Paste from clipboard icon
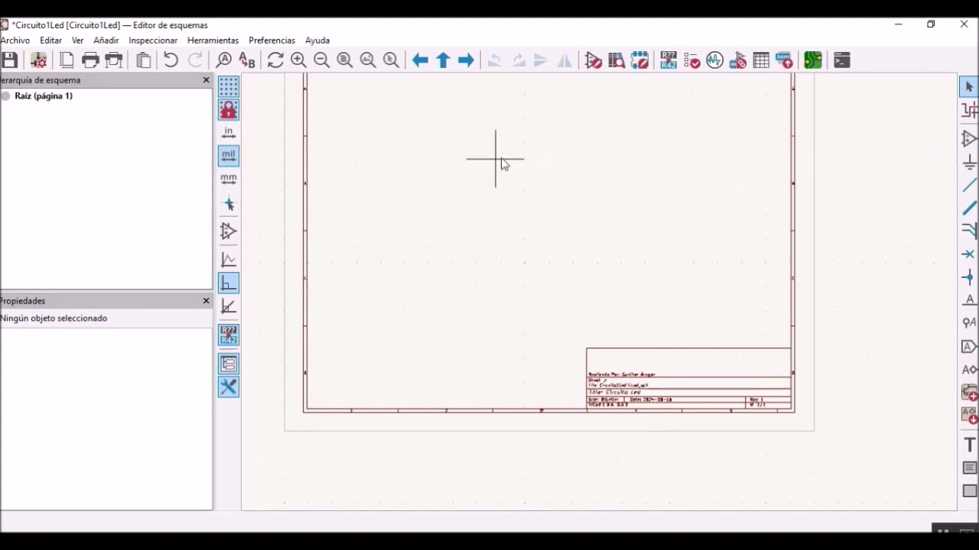 tap(143, 60)
